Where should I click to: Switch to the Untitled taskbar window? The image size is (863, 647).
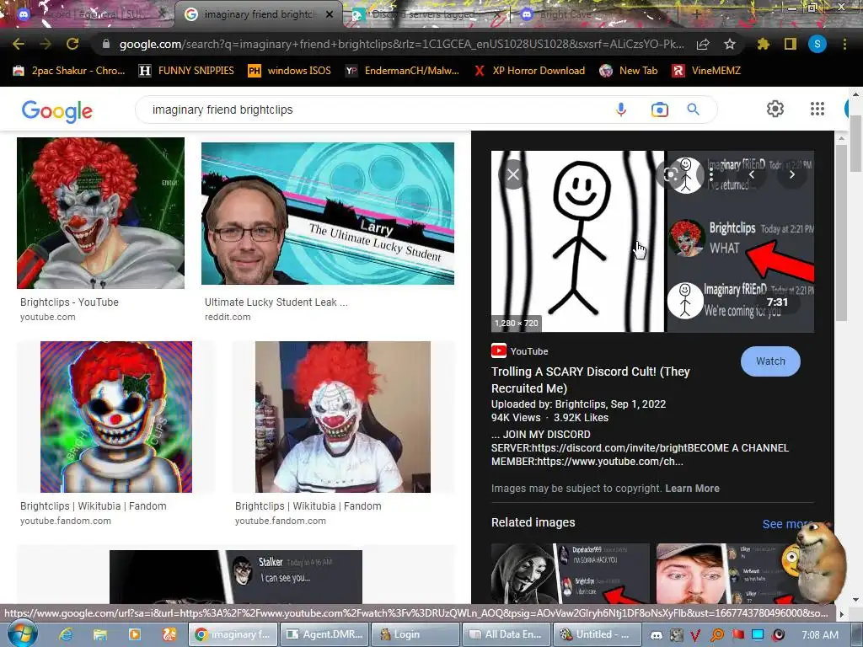pyautogui.click(x=597, y=634)
